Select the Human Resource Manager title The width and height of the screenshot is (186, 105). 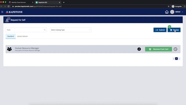(x=27, y=48)
